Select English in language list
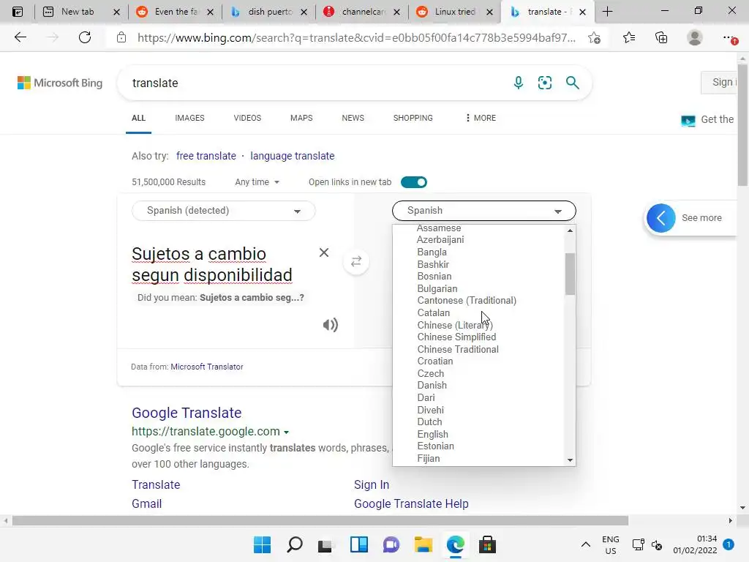Screen dimensions: 749x562 coord(433,435)
